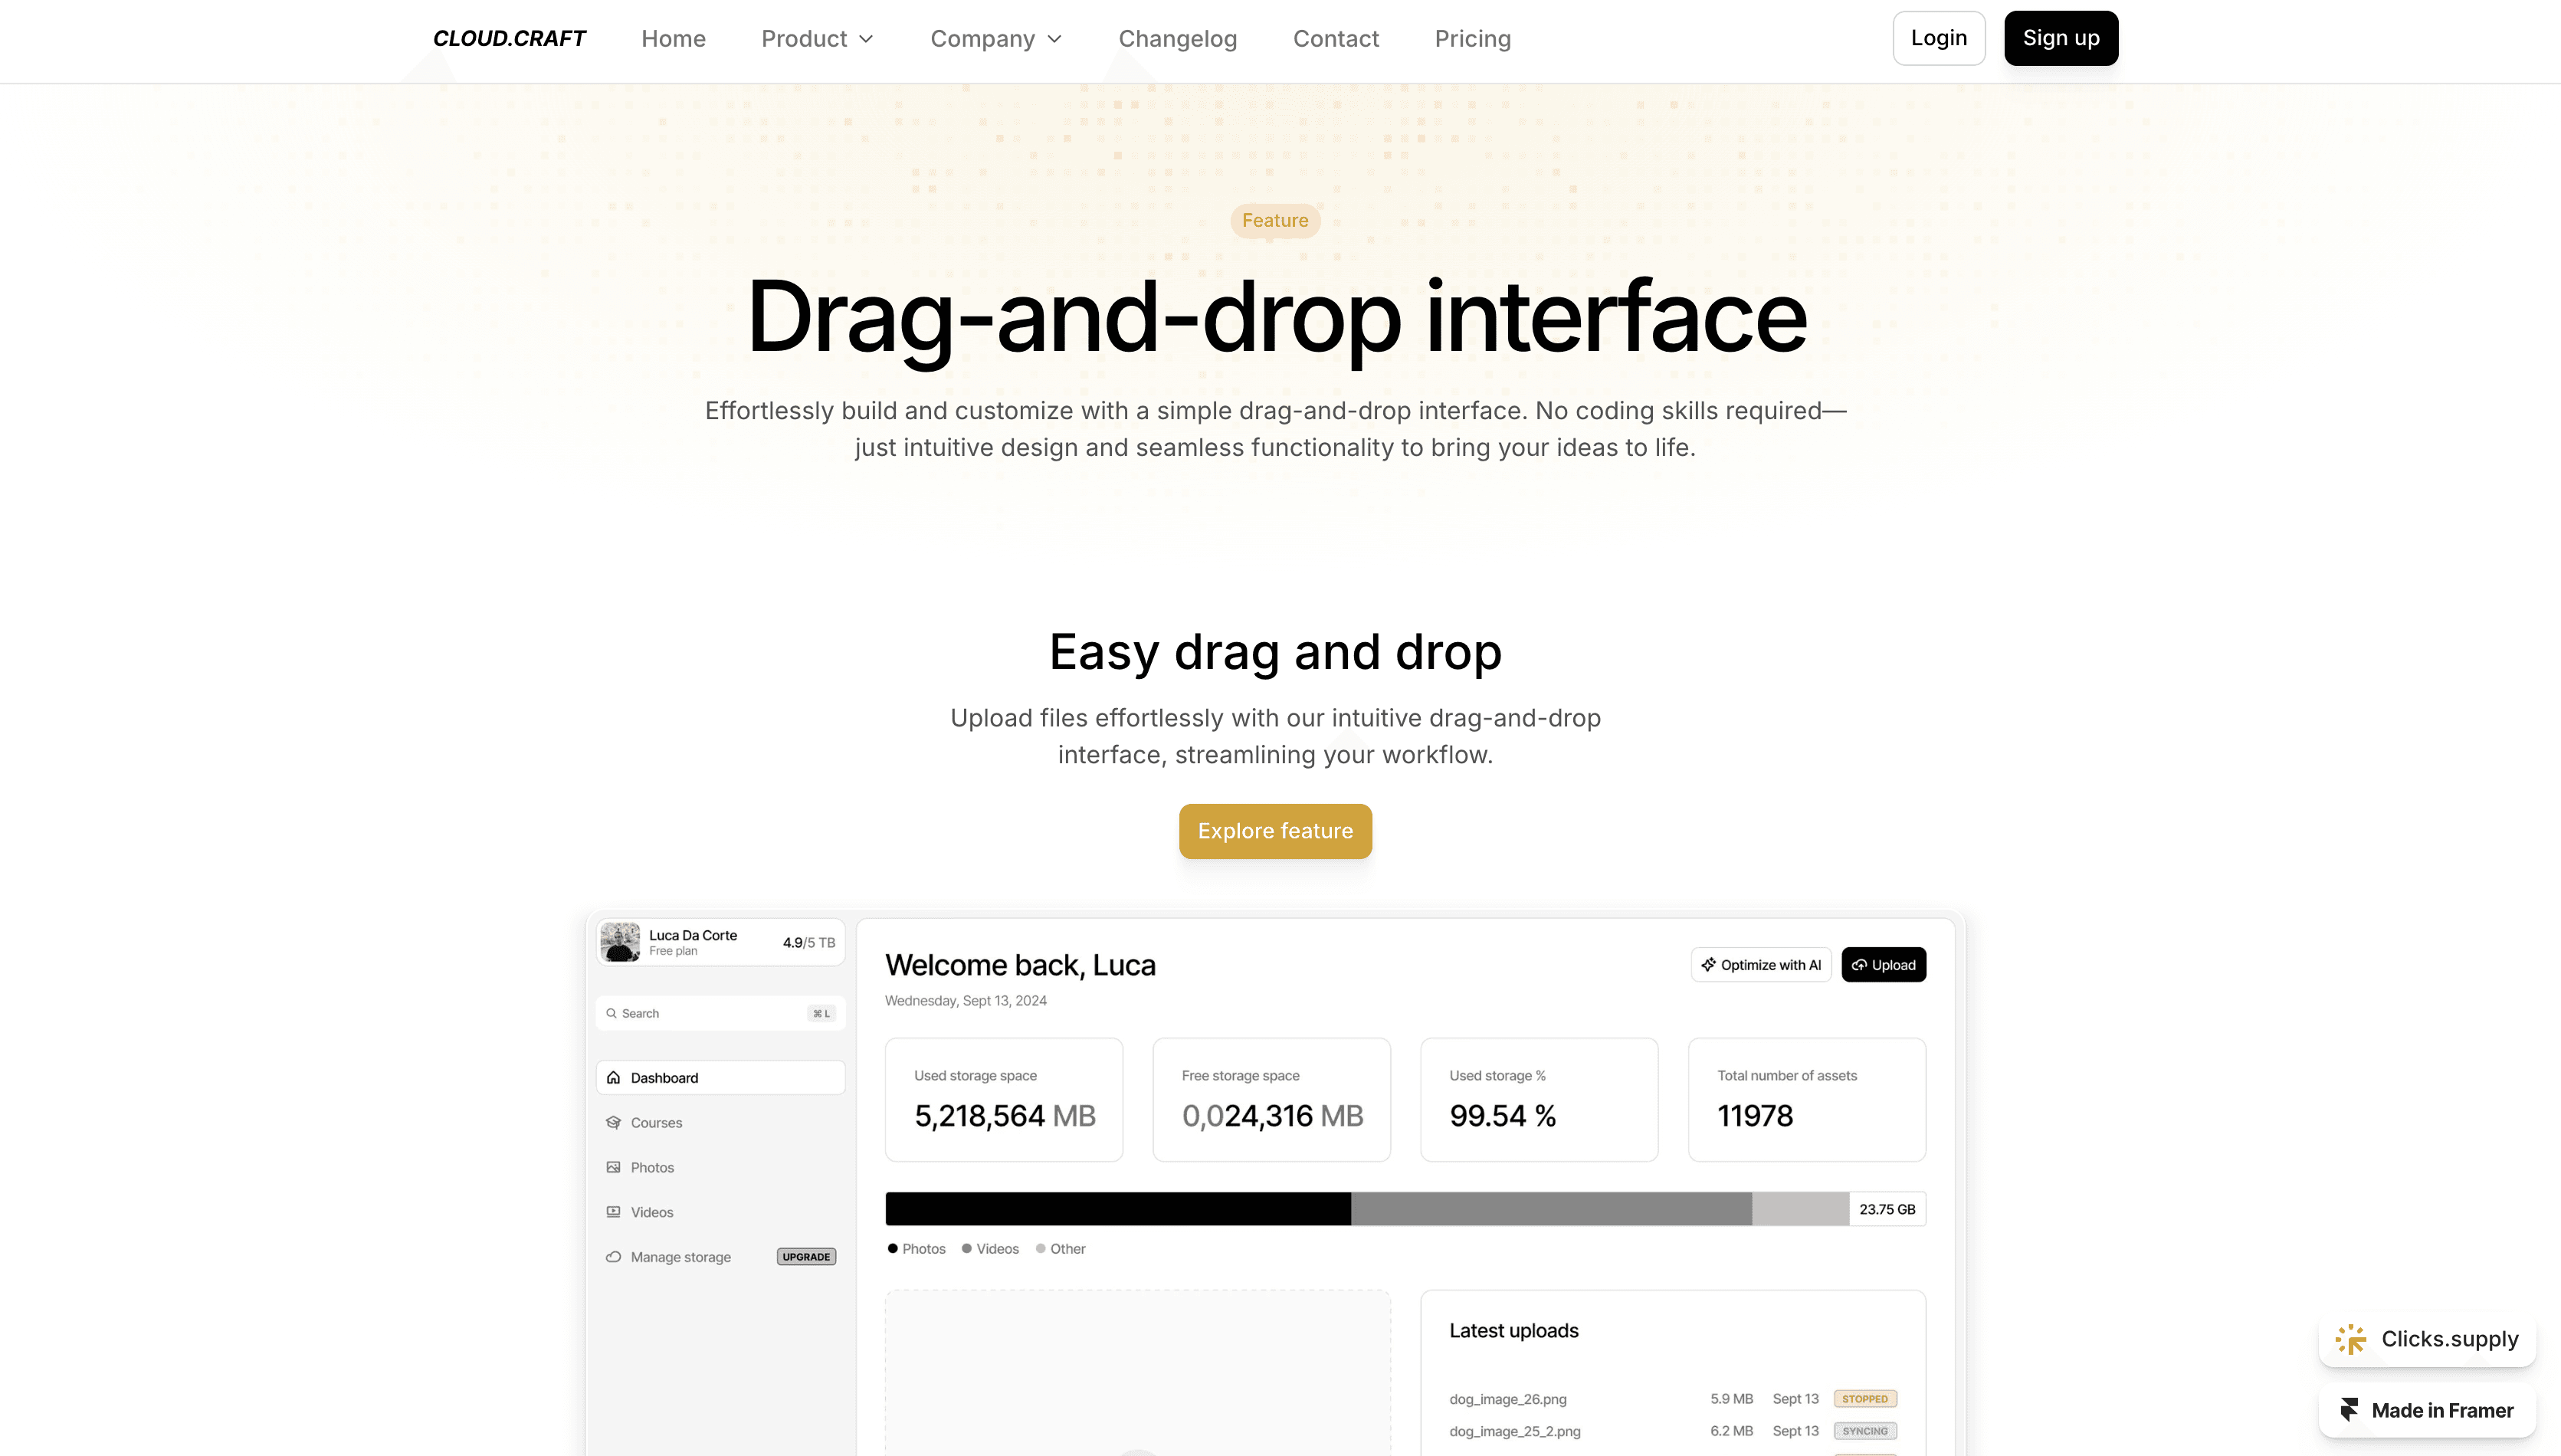Expand the Company dropdown chevron

[1054, 39]
